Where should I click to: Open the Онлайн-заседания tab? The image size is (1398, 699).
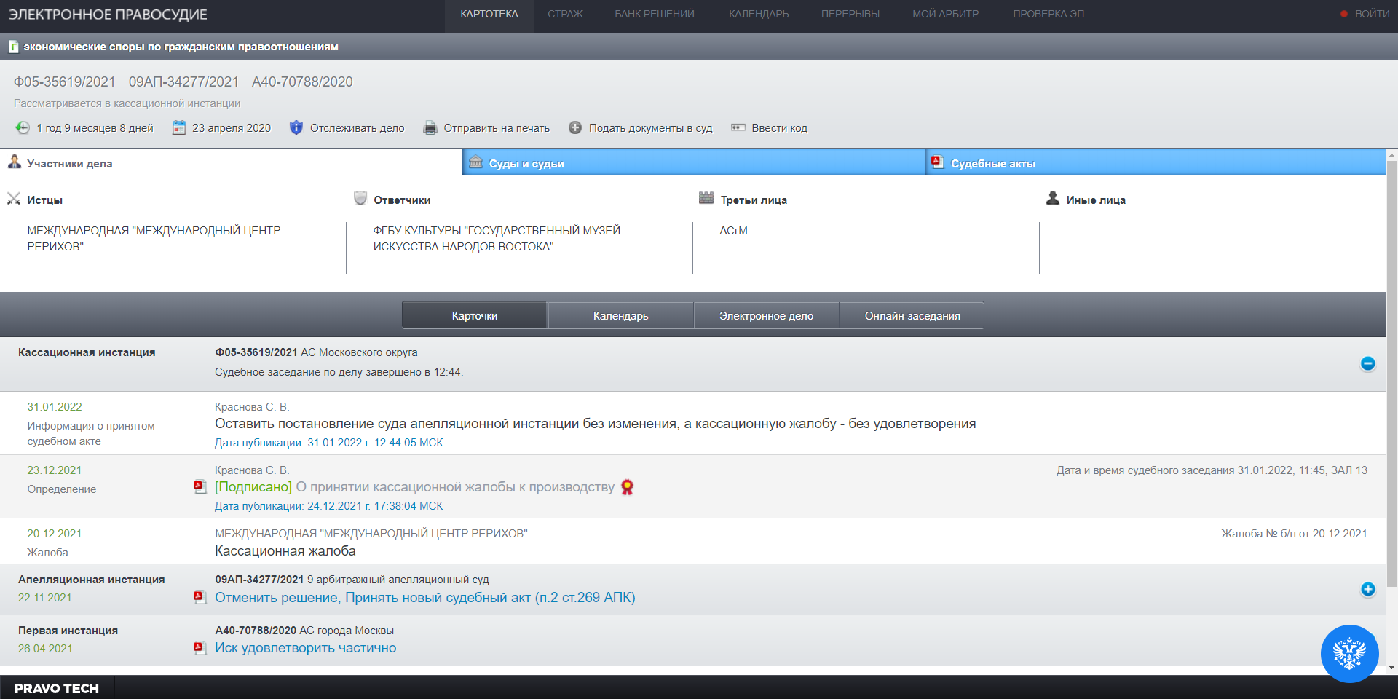pyautogui.click(x=912, y=316)
